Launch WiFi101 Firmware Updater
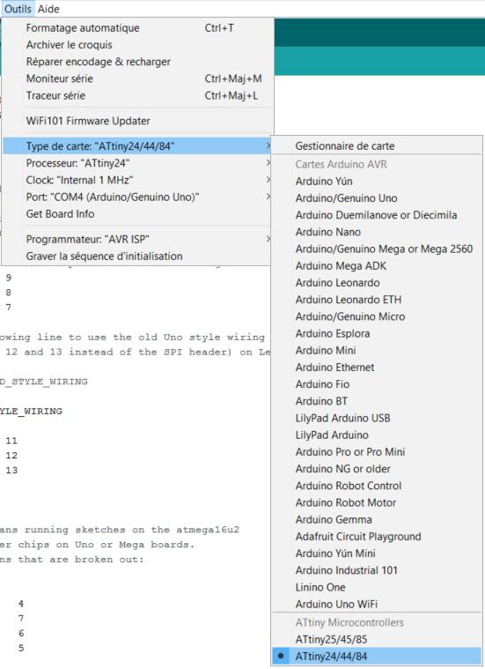This screenshot has width=485, height=669. point(136,121)
